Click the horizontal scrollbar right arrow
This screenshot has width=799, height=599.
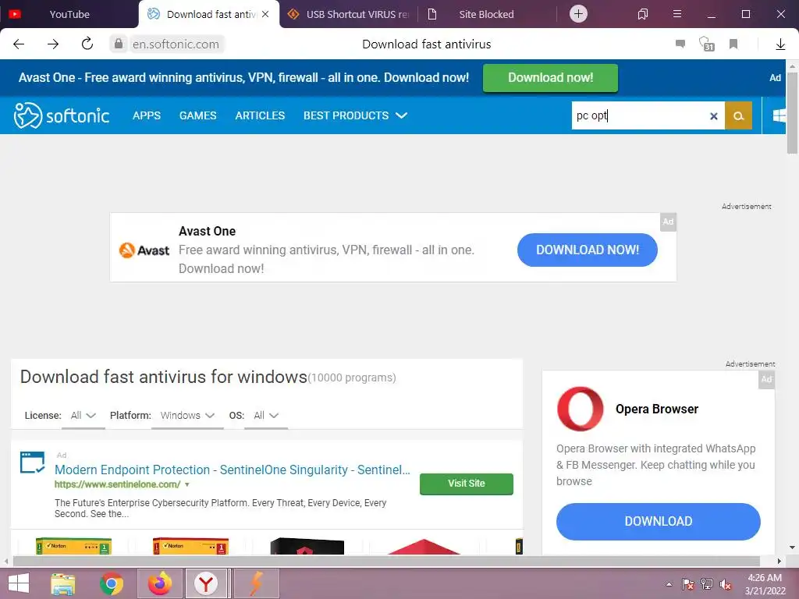coord(779,561)
